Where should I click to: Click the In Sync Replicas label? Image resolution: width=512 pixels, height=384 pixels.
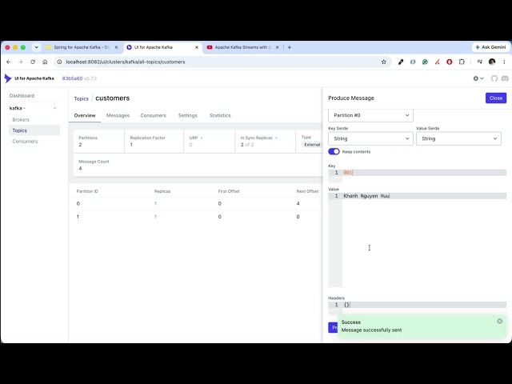[x=256, y=138]
